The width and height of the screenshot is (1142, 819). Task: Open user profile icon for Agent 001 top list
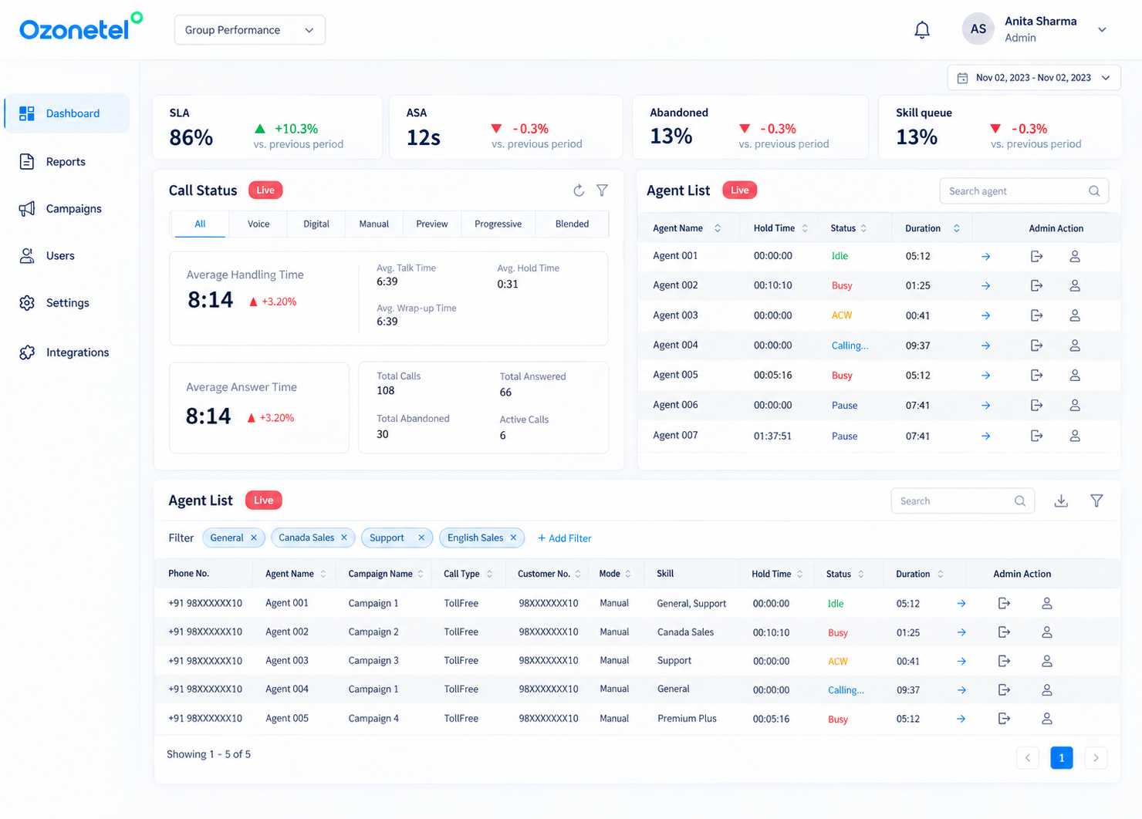click(x=1075, y=256)
